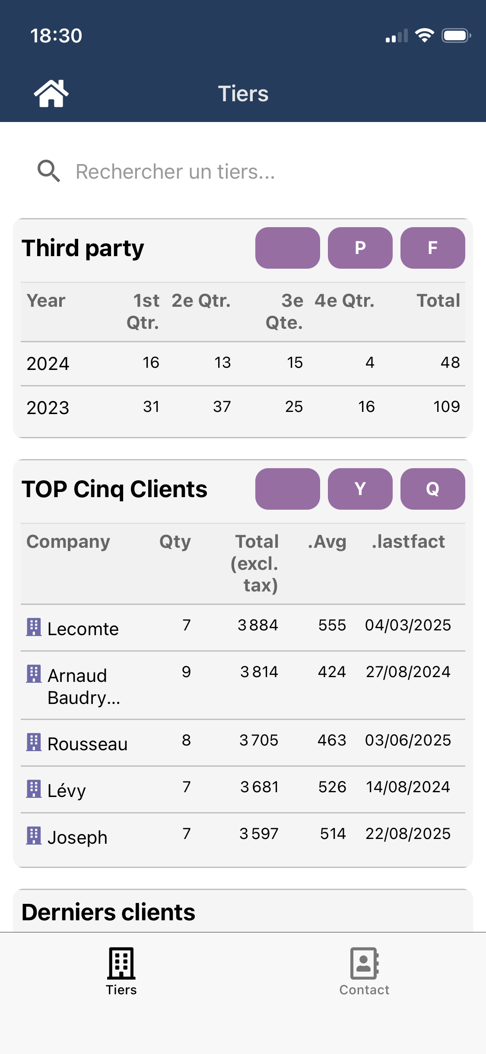The height and width of the screenshot is (1054, 486).
Task: Open the Lecomte company row
Action: (83, 629)
